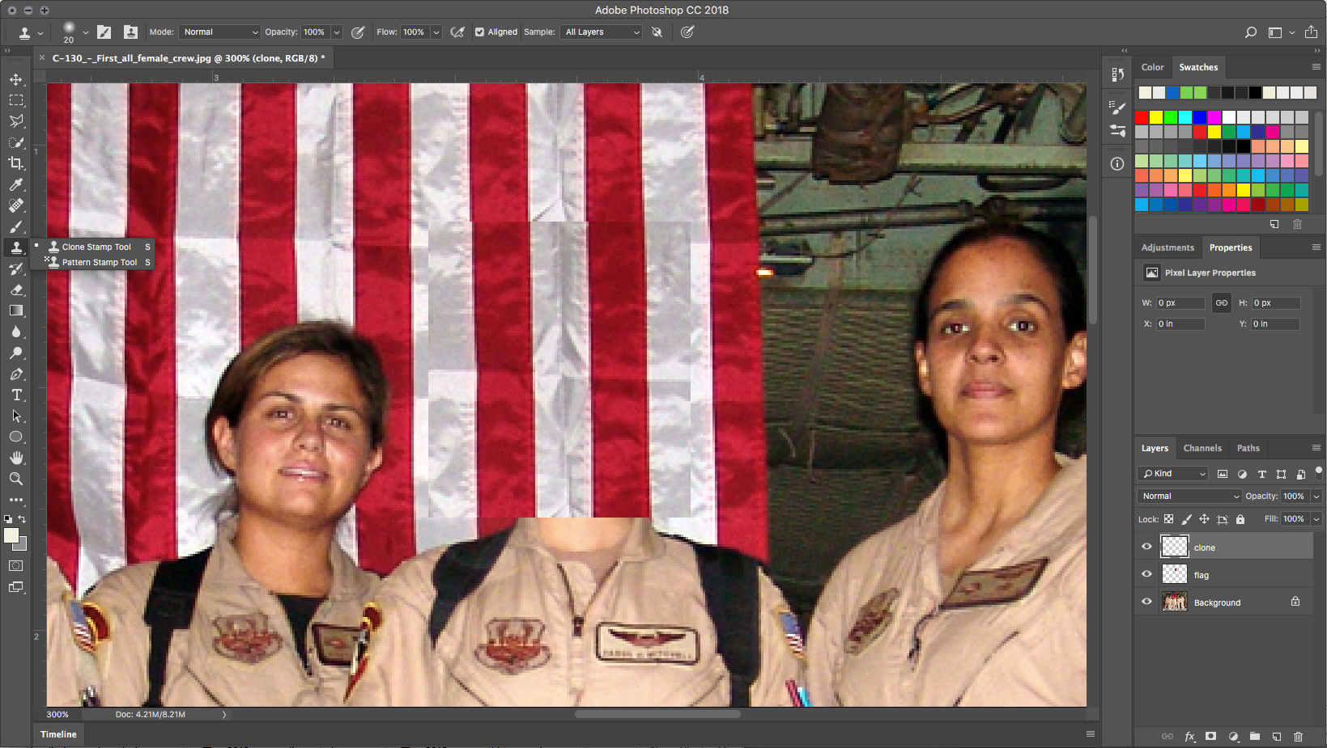Click the delete layer trash icon
The width and height of the screenshot is (1327, 748).
point(1298,737)
